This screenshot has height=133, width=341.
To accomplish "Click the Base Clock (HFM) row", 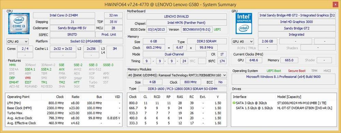I will click(64, 108).
